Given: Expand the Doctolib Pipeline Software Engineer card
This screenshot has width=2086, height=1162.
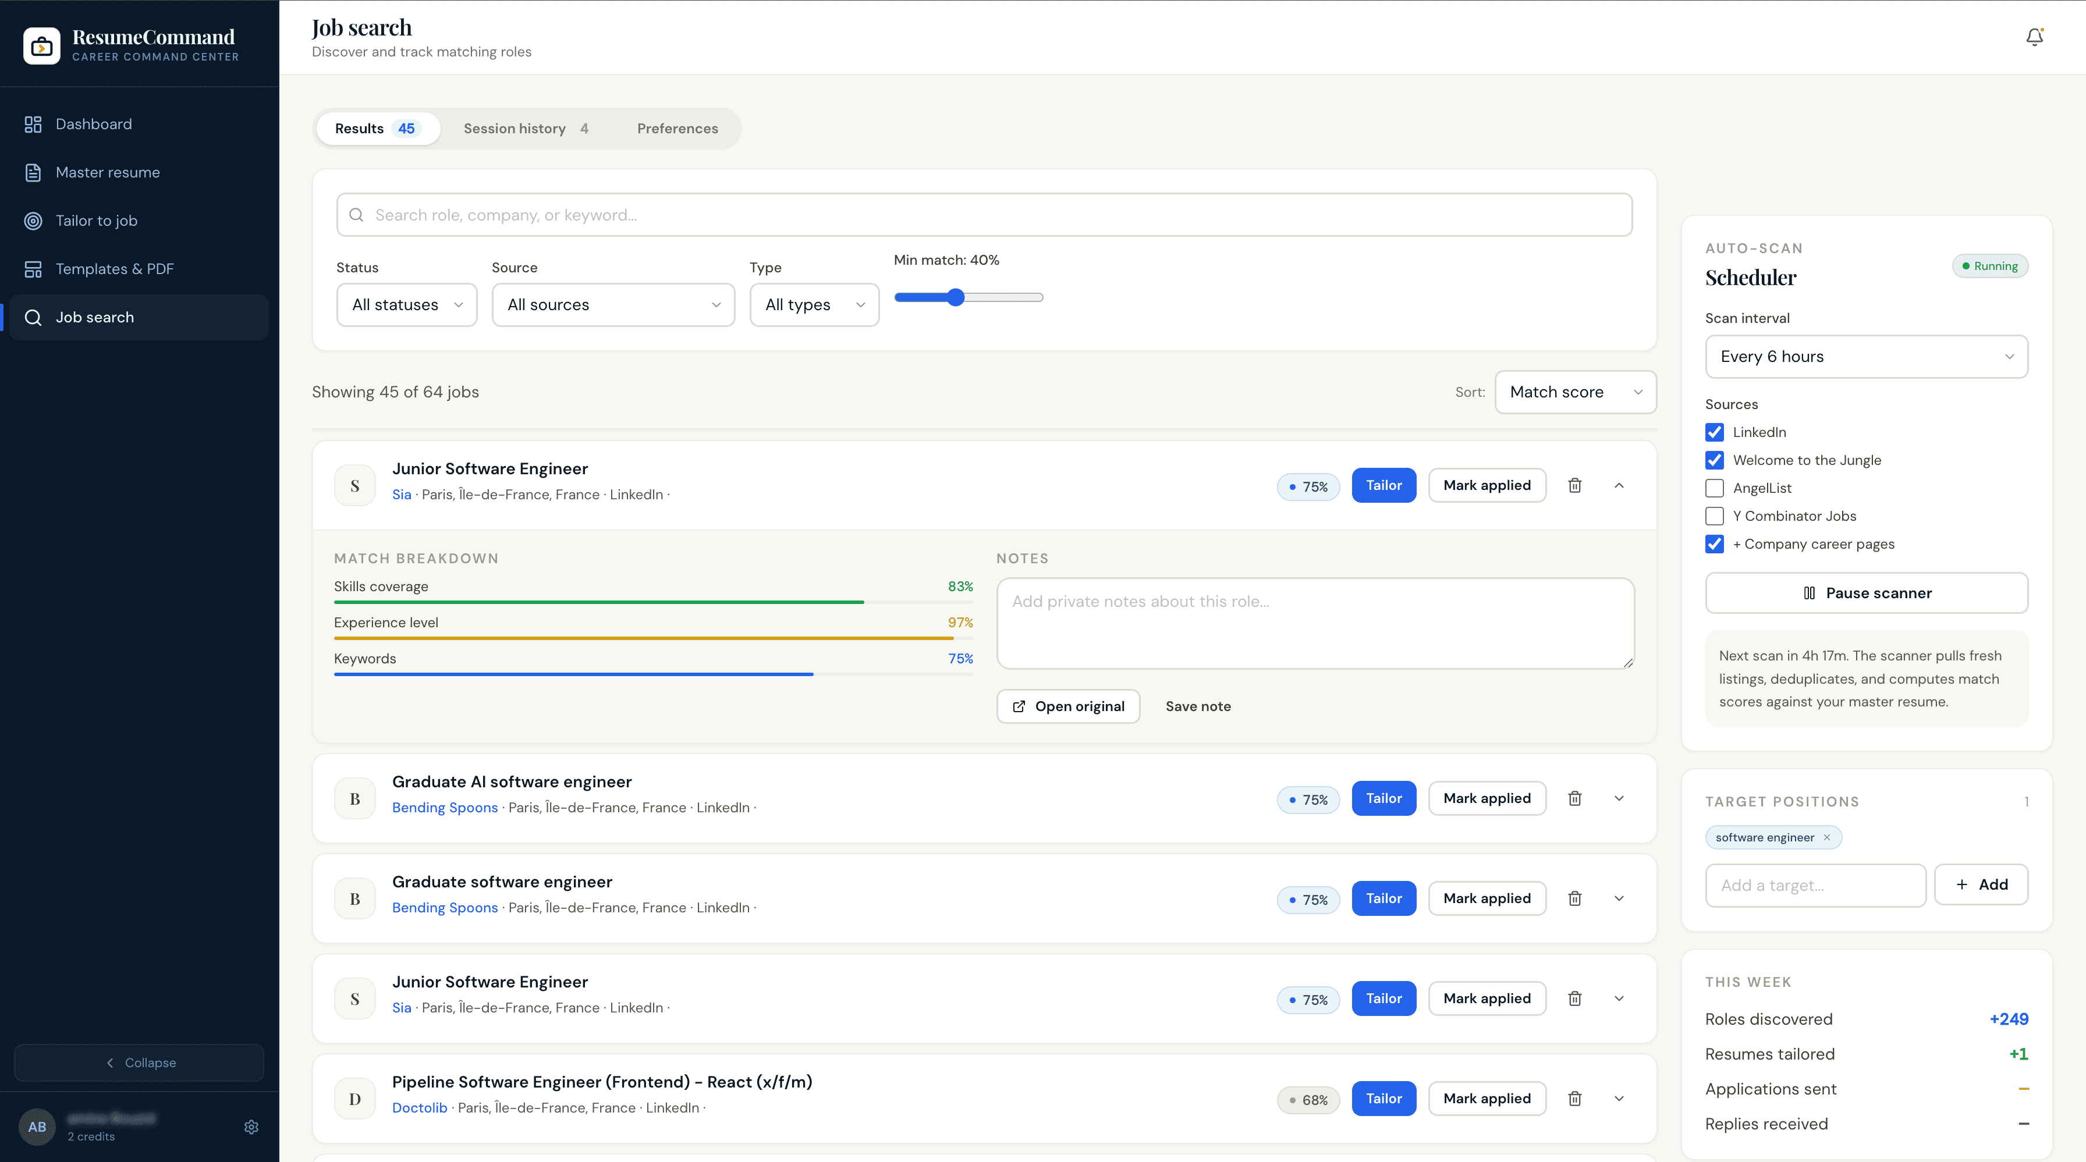Looking at the screenshot, I should click(x=1619, y=1098).
